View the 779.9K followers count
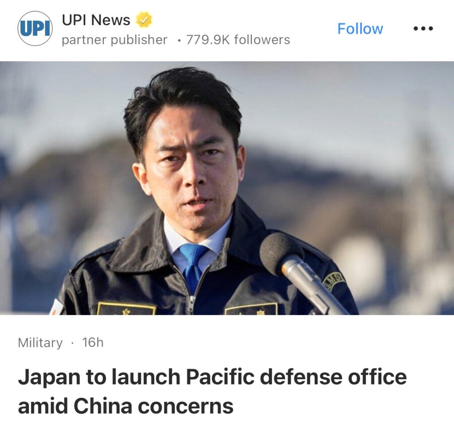 (x=238, y=40)
